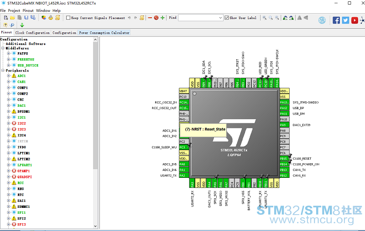Click the round anniversary badge icon

pyautogui.click(x=322, y=20)
